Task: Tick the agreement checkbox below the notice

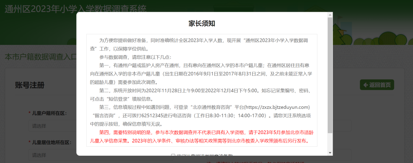Action: coord(173,155)
